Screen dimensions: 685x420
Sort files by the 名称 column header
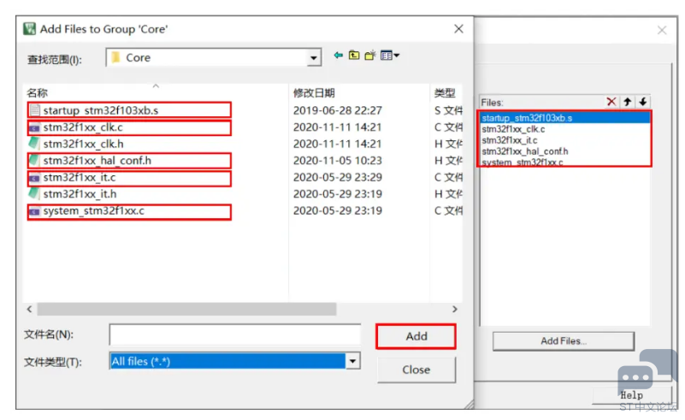pyautogui.click(x=38, y=92)
